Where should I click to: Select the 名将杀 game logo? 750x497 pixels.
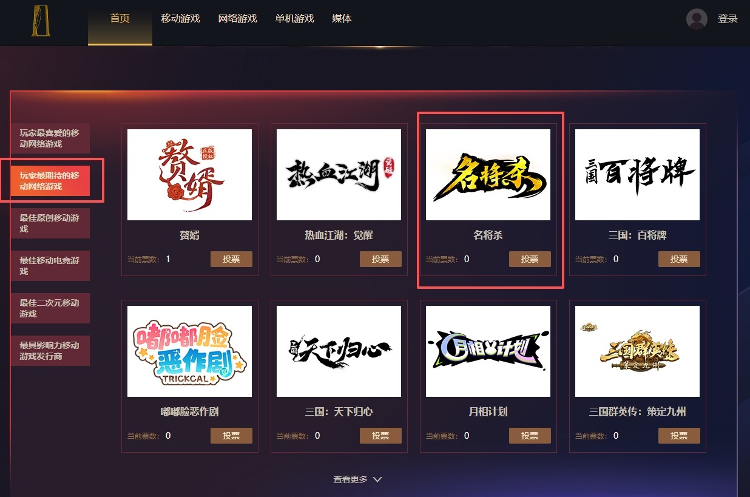coord(488,175)
